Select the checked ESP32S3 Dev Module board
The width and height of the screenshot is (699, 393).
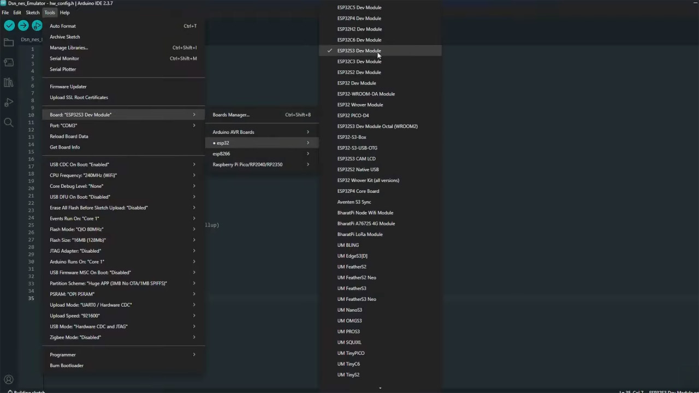(359, 51)
